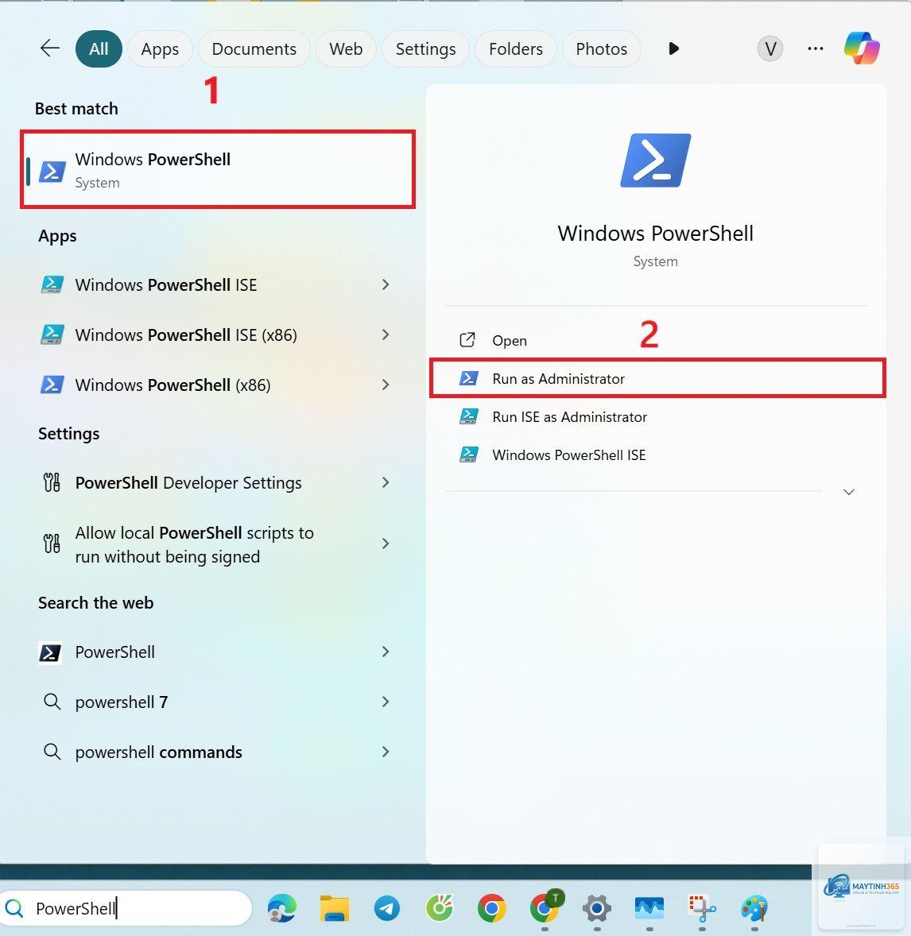911x936 pixels.
Task: Open Coc Coc browser from the taskbar
Action: [440, 908]
